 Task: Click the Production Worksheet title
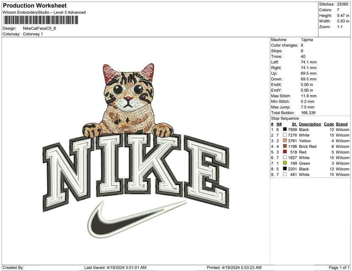[x=35, y=6]
